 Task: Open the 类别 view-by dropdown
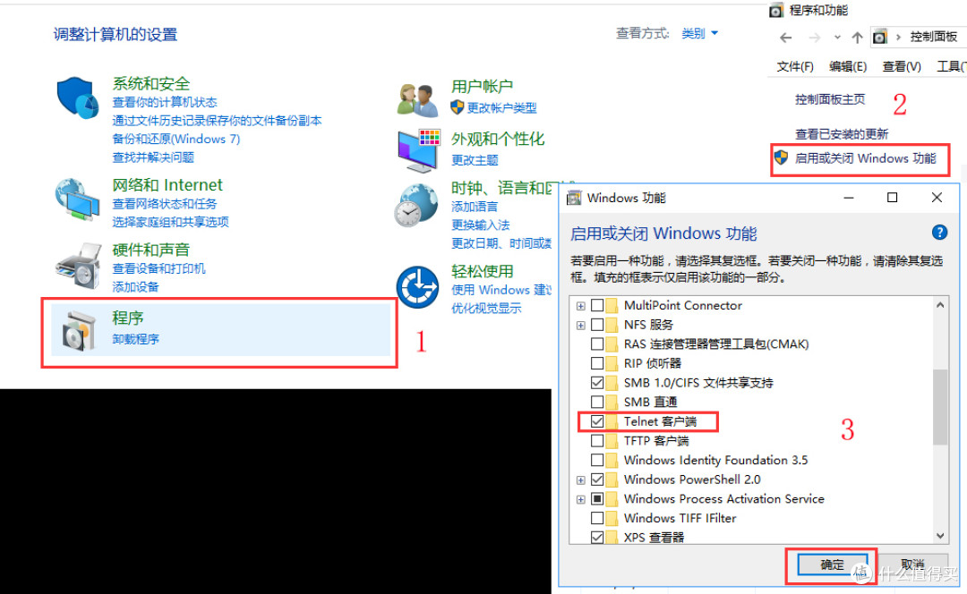(x=699, y=33)
